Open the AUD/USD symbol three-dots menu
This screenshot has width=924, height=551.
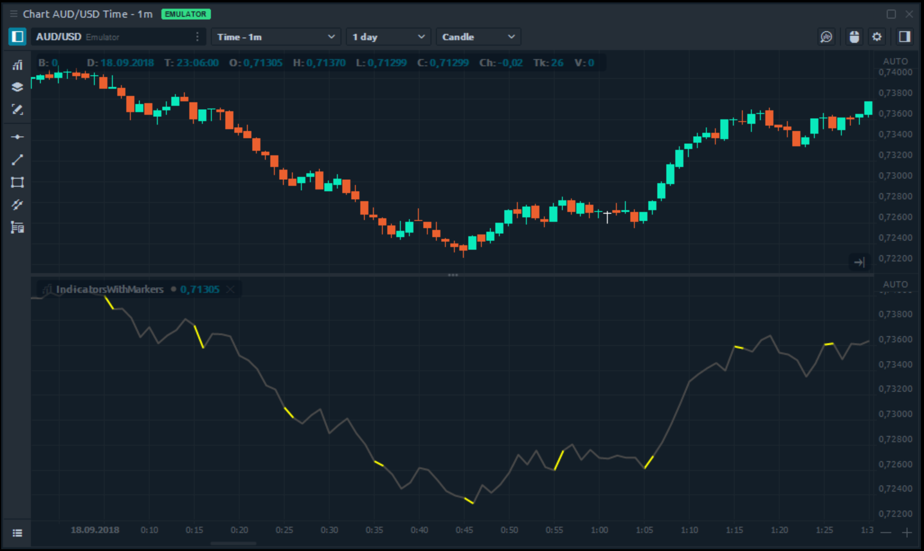197,37
